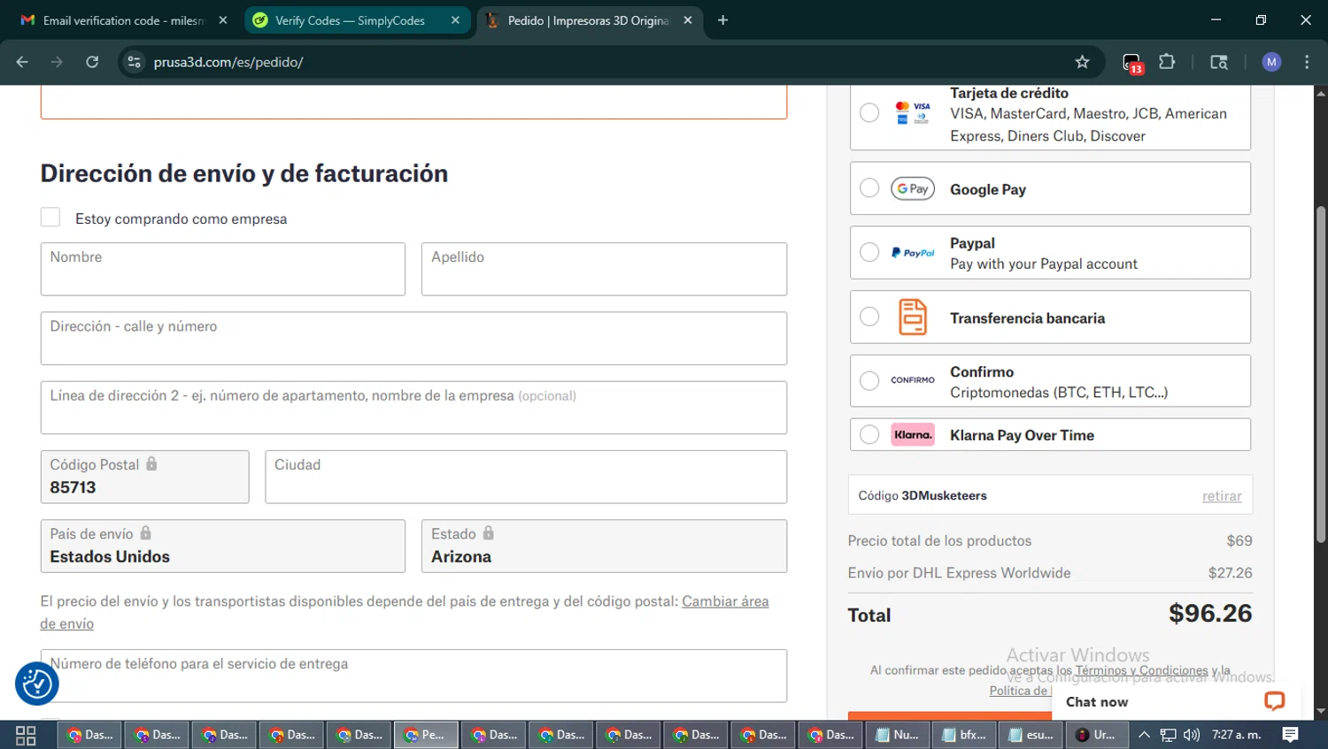Click the Ciudad input field
1328x749 pixels.
pos(526,477)
